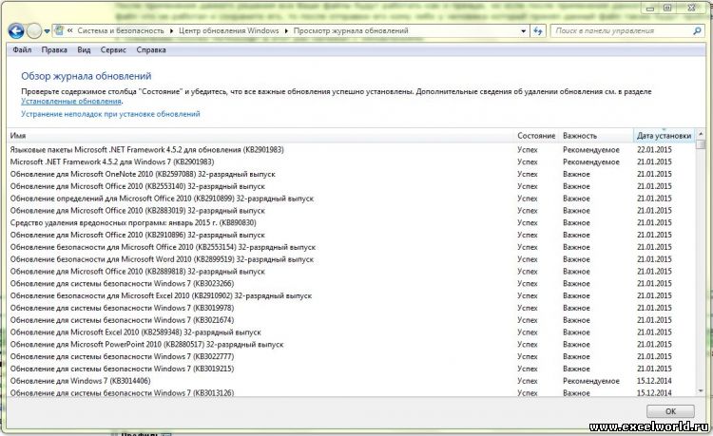Click the refresh button beside address bar

(538, 31)
